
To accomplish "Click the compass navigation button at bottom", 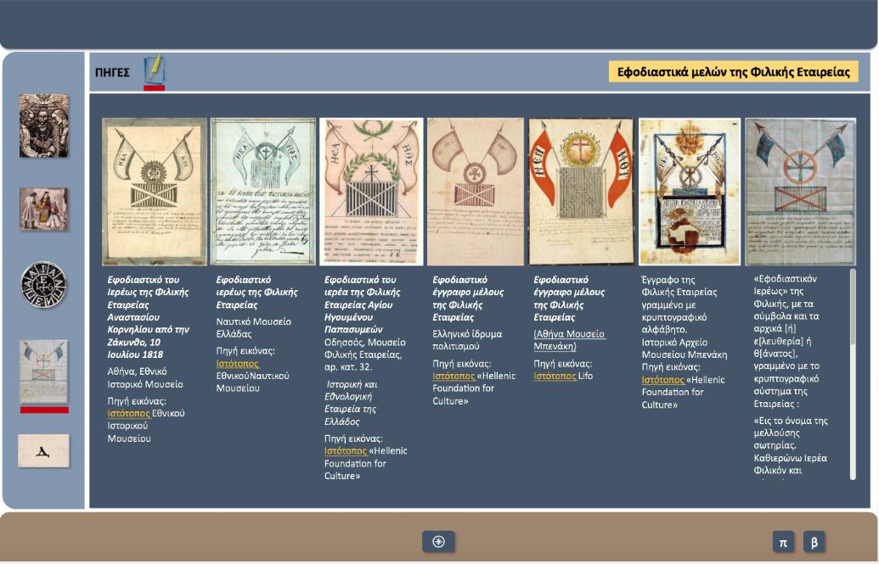I will pos(438,542).
